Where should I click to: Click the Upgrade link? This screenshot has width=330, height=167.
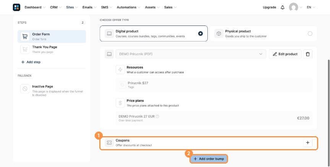(269, 7)
